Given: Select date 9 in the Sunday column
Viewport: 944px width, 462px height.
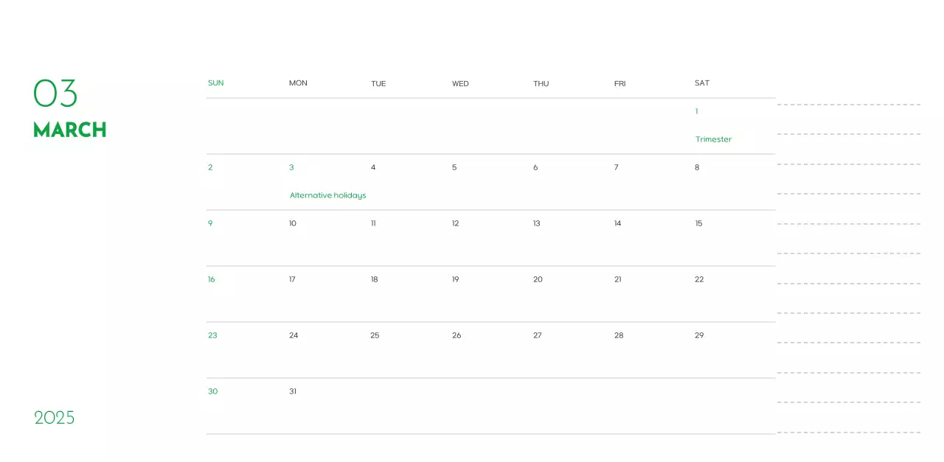Looking at the screenshot, I should click(x=210, y=223).
